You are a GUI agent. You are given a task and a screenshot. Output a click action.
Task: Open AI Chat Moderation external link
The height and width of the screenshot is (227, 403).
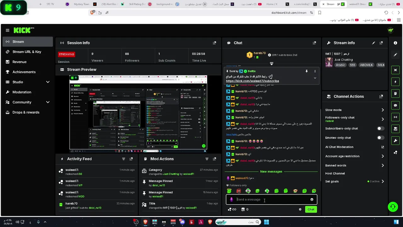[x=383, y=147]
